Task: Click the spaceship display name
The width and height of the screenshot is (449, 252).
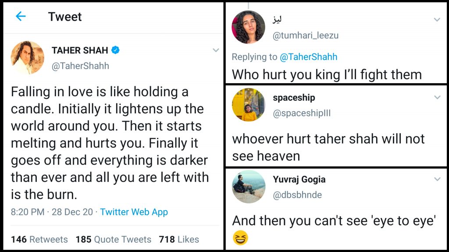Action: pyautogui.click(x=294, y=98)
